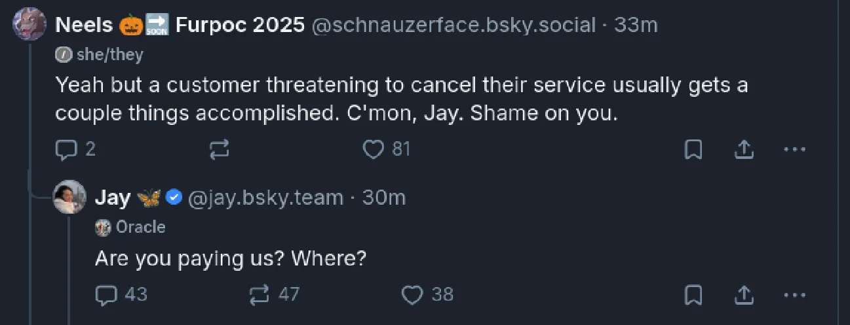Image resolution: width=850 pixels, height=325 pixels.
Task: Open more options on Jay's post
Action: pyautogui.click(x=794, y=295)
